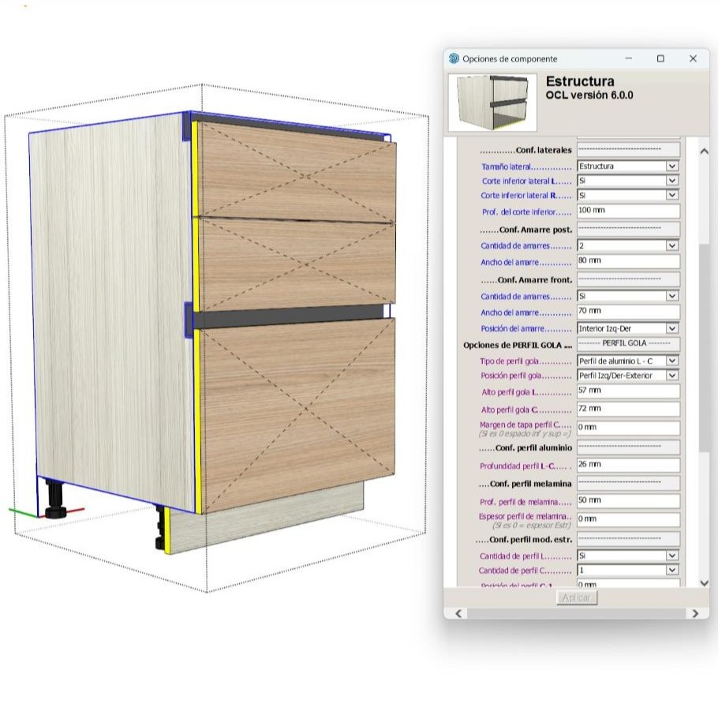The width and height of the screenshot is (722, 722).
Task: Click the scroll-down arrow of the options panel
Action: tap(705, 584)
